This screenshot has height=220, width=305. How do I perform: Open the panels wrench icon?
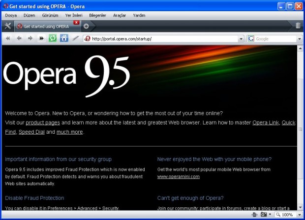coord(8,26)
